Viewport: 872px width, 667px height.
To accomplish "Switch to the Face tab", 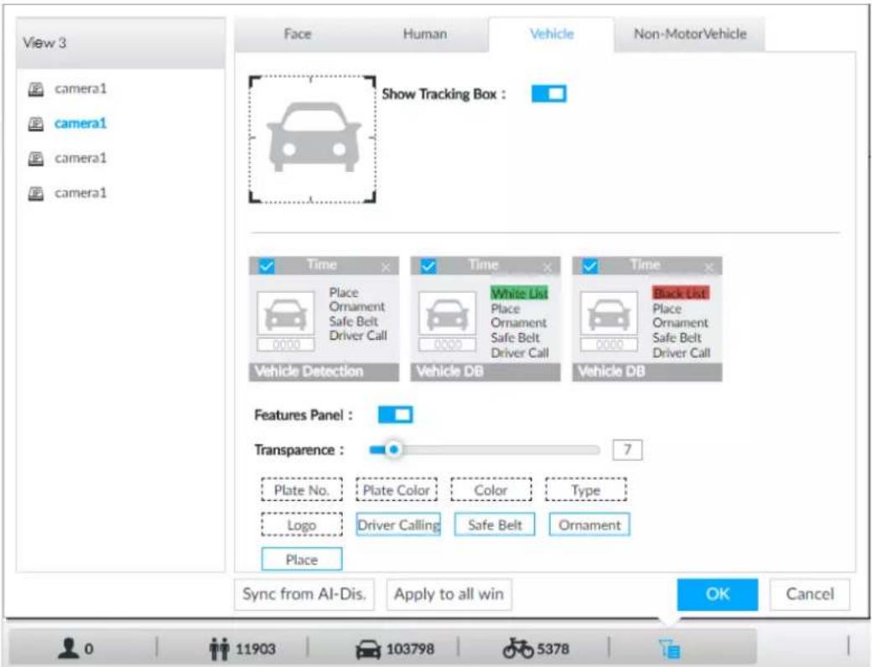I will [x=298, y=34].
